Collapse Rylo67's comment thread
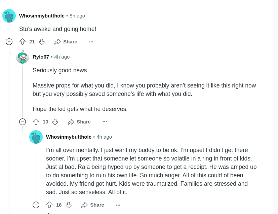Viewport: 278px width, 214px height. pyautogui.click(x=23, y=122)
